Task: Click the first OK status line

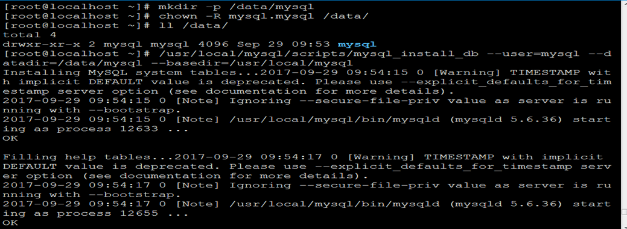Action: tap(10, 139)
